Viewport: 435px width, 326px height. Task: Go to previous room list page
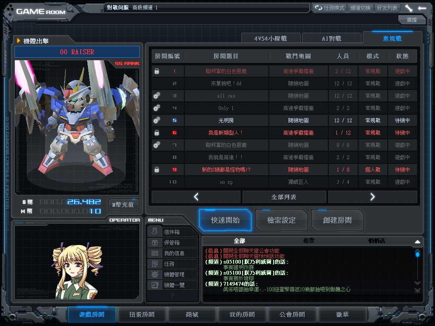pos(196,197)
